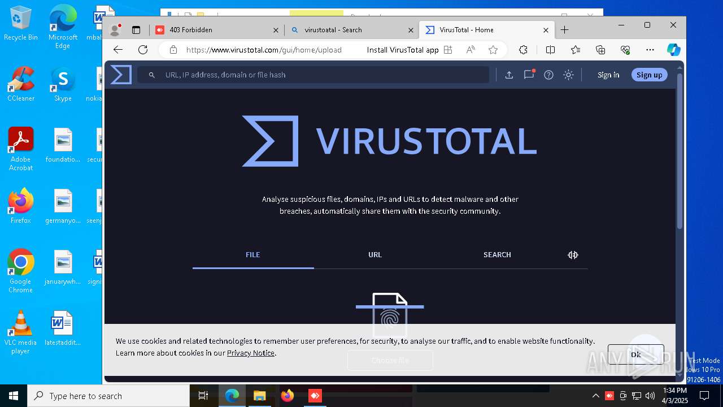Open CCleaner desktop shortcut

point(21,84)
